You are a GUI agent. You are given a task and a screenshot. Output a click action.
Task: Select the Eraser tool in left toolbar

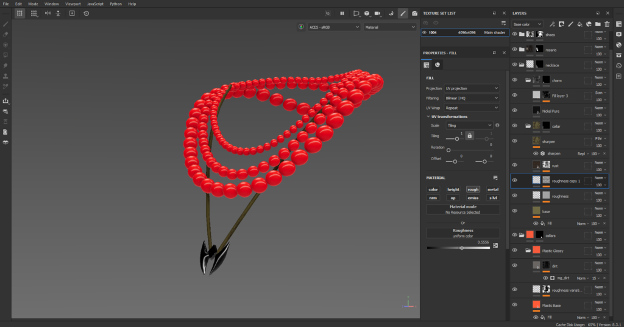[x=5, y=34]
